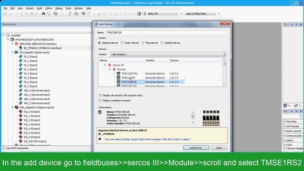
Task: Select the Update device radio button
Action: point(162,43)
